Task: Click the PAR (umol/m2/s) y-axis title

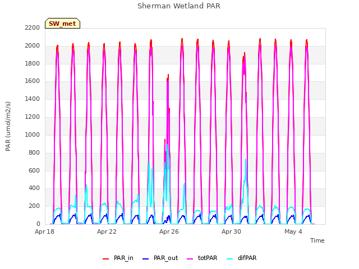Action: (8, 126)
